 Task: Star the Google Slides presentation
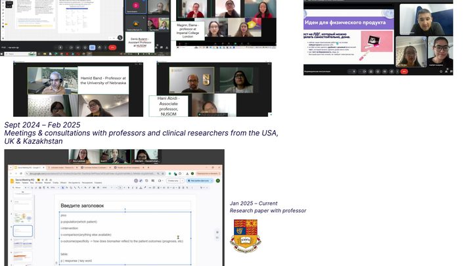43,180
